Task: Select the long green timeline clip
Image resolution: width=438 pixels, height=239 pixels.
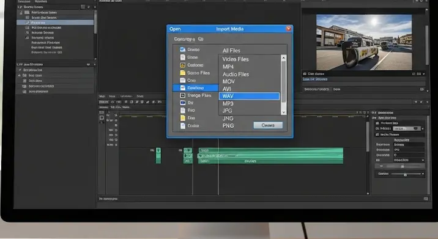Action: coord(270,155)
